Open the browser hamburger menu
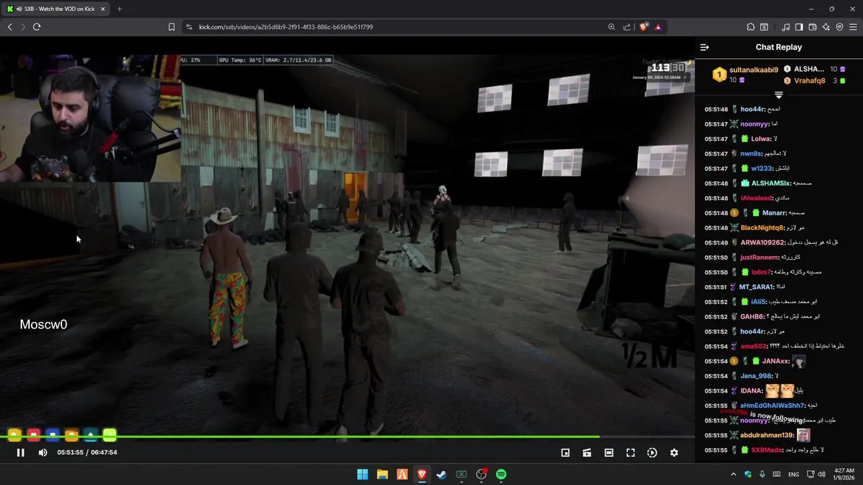Image resolution: width=863 pixels, height=485 pixels. pos(854,27)
